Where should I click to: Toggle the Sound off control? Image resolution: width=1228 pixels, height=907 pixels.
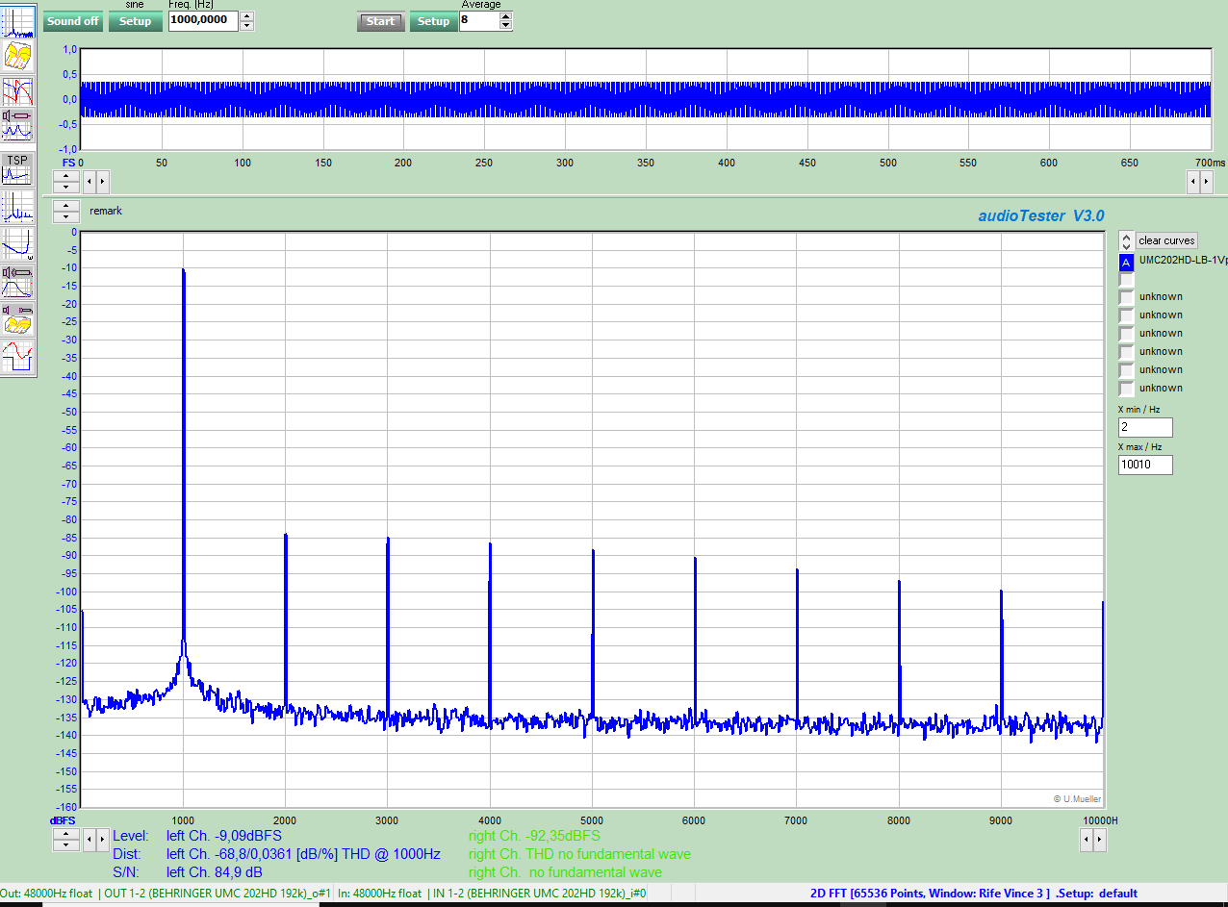(x=72, y=20)
